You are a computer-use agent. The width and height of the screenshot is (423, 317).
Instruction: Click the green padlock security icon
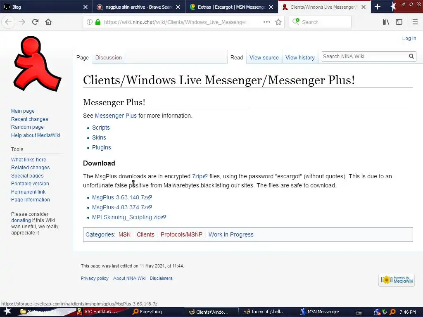[x=98, y=22]
